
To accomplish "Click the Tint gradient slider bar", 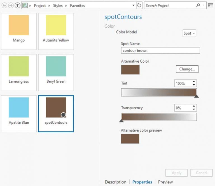I will pos(159,92).
